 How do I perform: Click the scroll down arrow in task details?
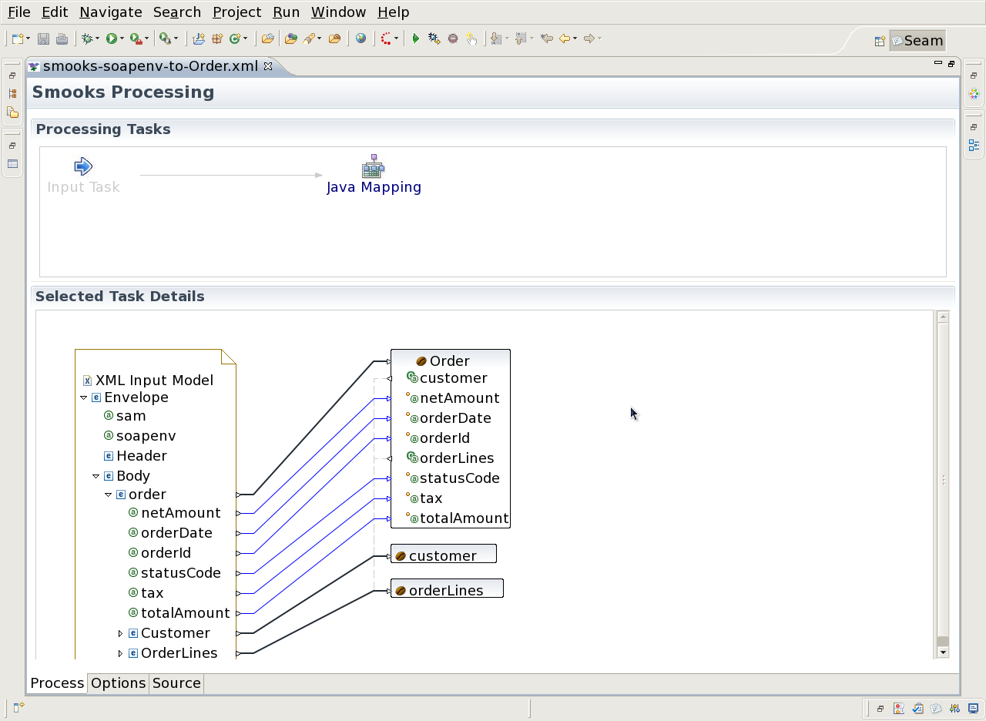pos(943,652)
